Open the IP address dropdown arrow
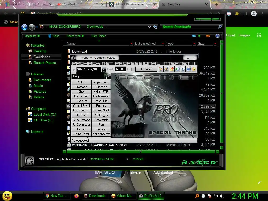This screenshot has height=201, width=268. click(104, 69)
